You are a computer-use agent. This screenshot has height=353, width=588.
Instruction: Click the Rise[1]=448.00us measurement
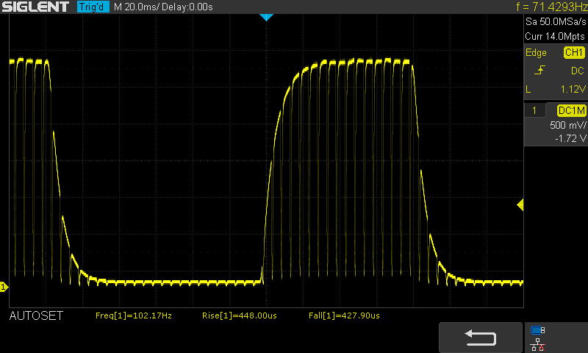pos(240,315)
